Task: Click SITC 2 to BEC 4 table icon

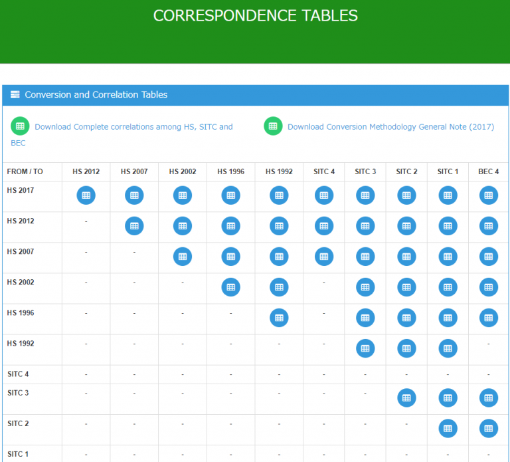Action: tap(489, 428)
